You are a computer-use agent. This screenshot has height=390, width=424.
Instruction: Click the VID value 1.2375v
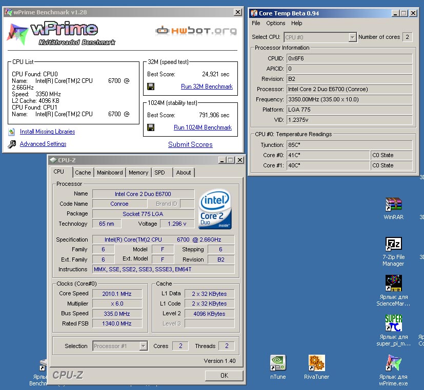[x=349, y=120]
